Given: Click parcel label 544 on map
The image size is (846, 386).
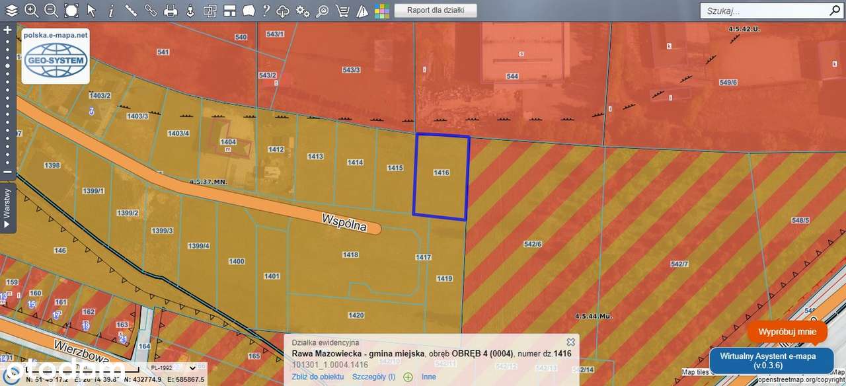Looking at the screenshot, I should 512,76.
